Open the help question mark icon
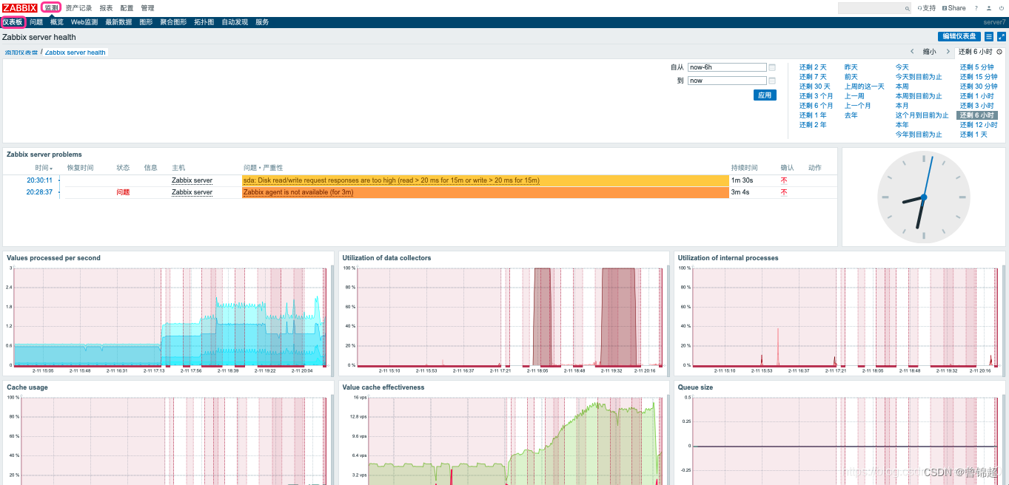The image size is (1009, 485). pyautogui.click(x=976, y=8)
